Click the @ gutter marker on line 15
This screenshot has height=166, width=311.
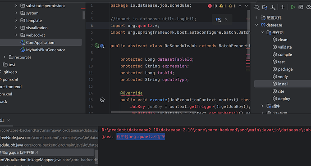[102, 100]
